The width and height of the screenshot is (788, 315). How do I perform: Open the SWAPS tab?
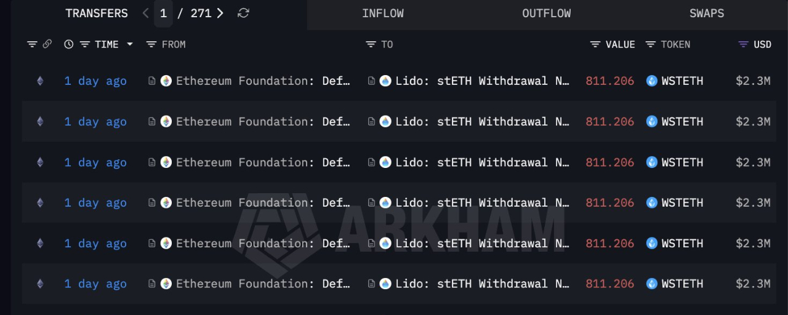(x=707, y=14)
